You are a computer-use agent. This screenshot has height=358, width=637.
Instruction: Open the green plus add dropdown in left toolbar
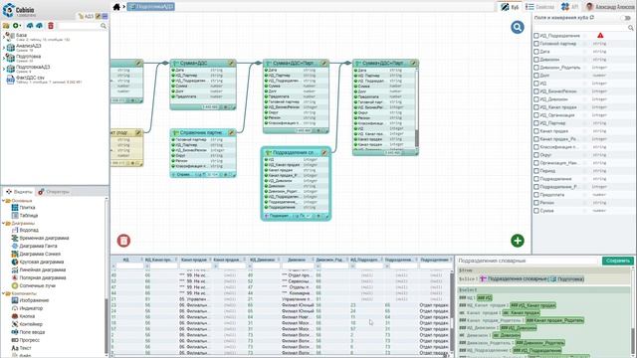(x=17, y=26)
